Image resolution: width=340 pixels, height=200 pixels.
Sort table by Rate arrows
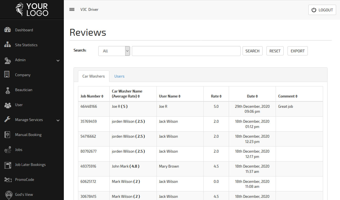pyautogui.click(x=220, y=96)
